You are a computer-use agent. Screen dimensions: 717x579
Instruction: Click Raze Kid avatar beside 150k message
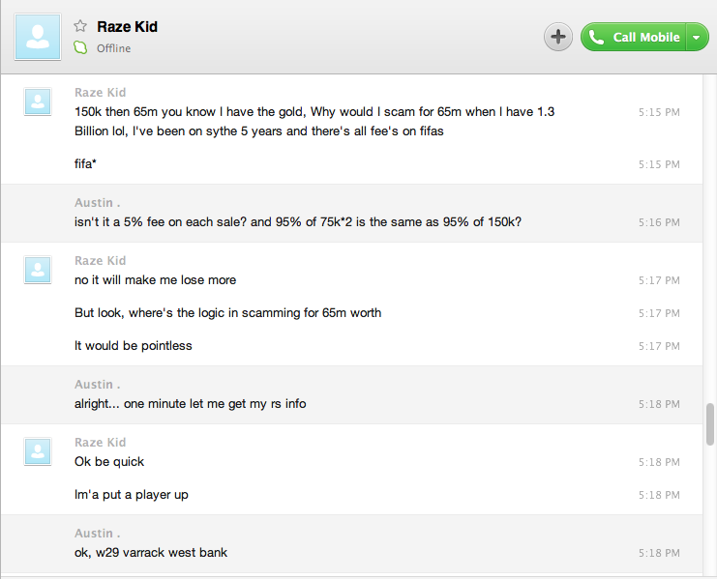[38, 101]
